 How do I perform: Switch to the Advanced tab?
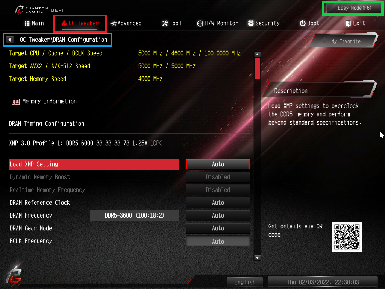[126, 23]
